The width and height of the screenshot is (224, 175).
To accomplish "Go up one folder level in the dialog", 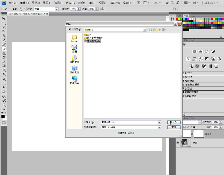I will (x=155, y=30).
